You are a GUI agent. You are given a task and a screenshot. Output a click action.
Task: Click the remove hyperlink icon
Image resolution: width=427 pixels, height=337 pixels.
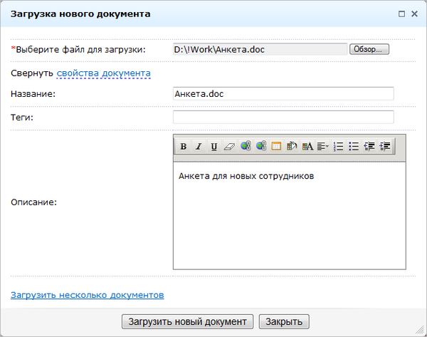(260, 146)
